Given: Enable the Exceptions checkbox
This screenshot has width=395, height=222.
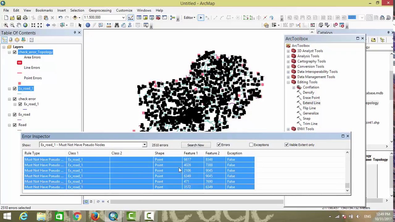Looking at the screenshot, I should click(252, 145).
